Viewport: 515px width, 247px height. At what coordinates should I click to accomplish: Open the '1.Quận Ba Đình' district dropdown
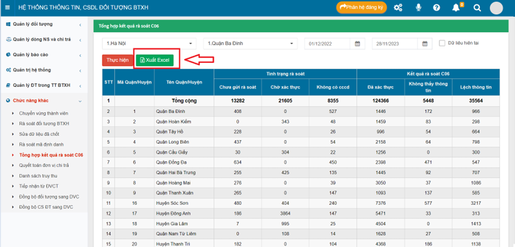pyautogui.click(x=250, y=43)
